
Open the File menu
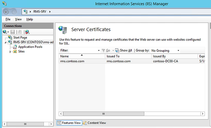[8, 19]
